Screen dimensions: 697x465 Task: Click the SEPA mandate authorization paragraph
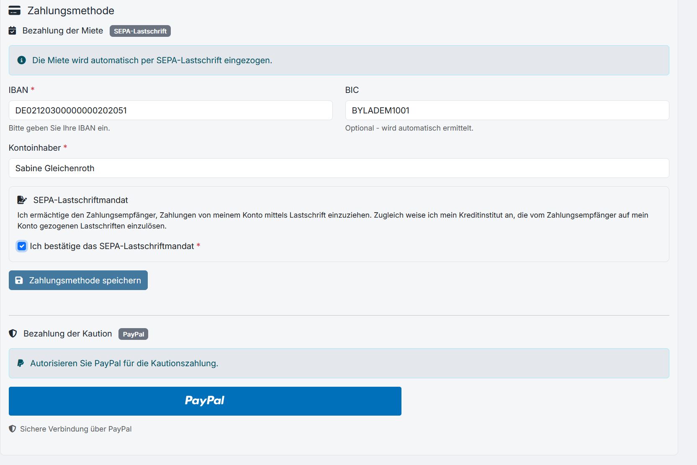tap(332, 221)
